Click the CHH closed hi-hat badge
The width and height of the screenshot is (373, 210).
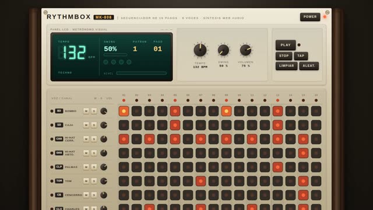coord(59,139)
